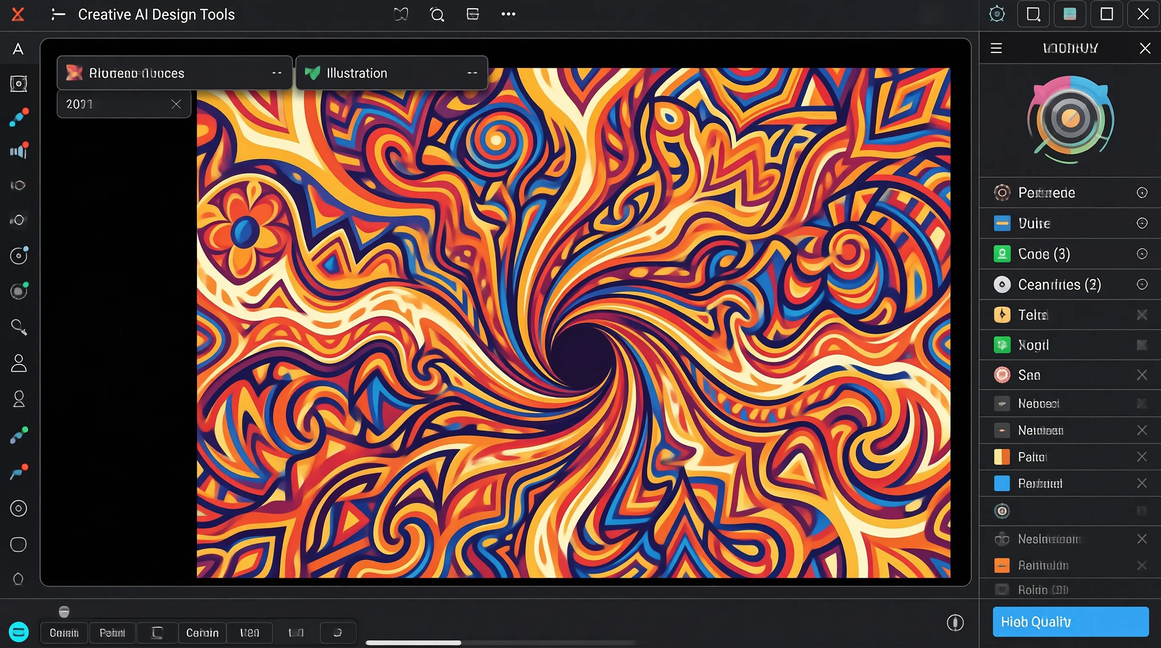
Task: Select the upper person profile tool
Action: point(19,363)
